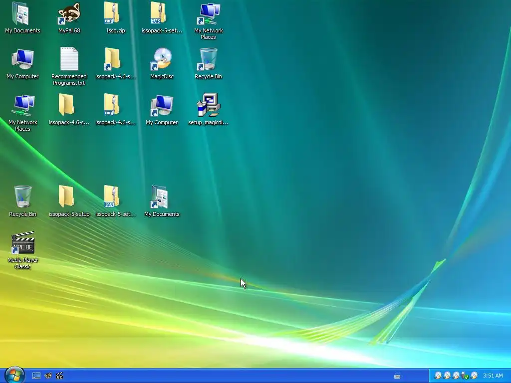Select the Isso.zip archive on desktop
Image resolution: width=511 pixels, height=383 pixels.
coord(115,18)
